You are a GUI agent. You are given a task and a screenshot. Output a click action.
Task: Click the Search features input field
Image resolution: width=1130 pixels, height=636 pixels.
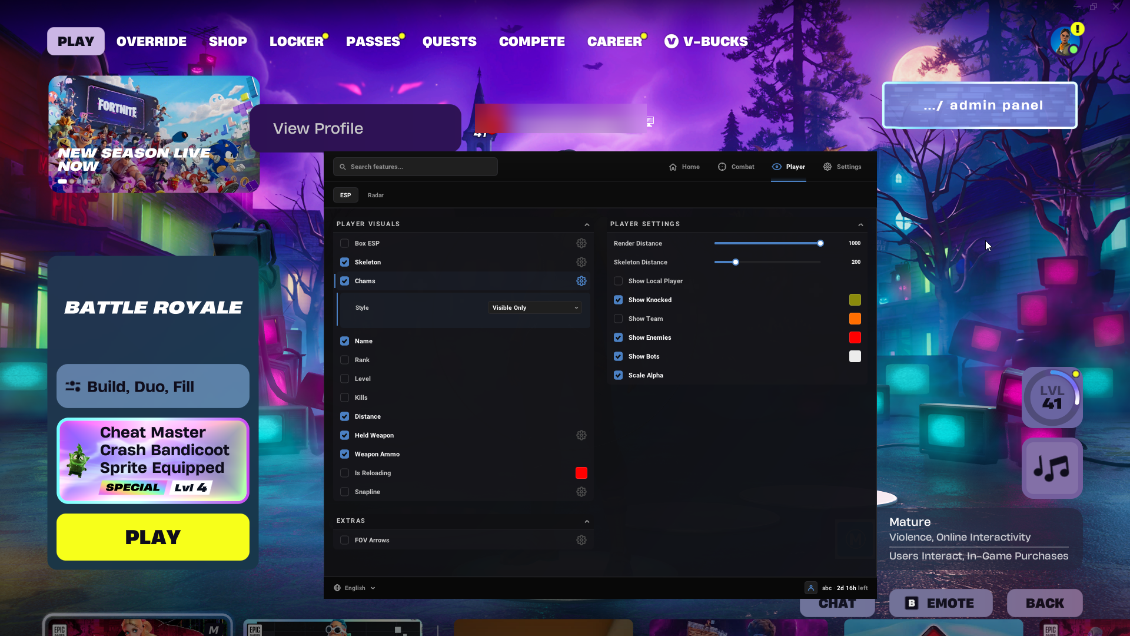pyautogui.click(x=416, y=167)
